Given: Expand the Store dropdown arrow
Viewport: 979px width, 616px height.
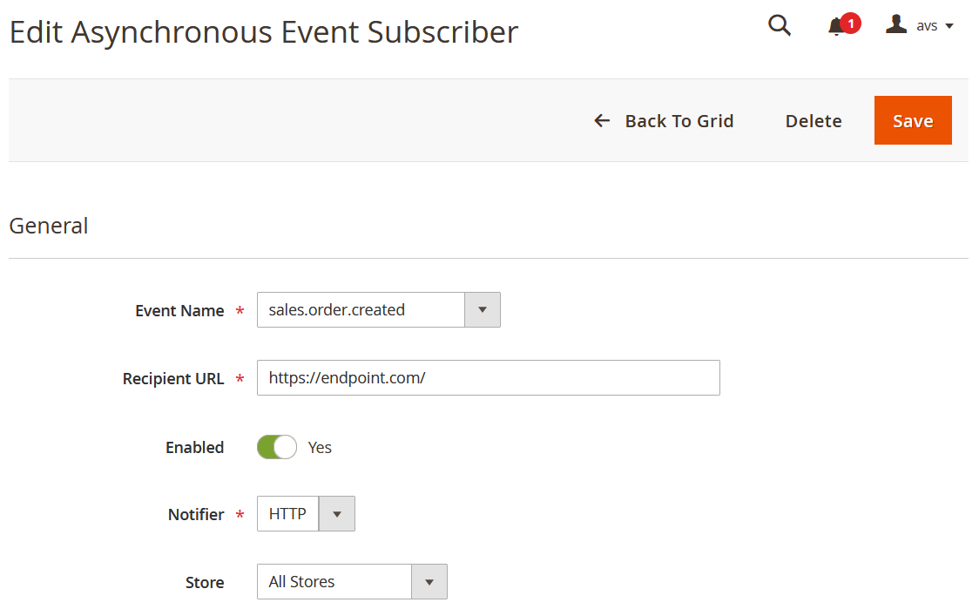Looking at the screenshot, I should point(429,582).
